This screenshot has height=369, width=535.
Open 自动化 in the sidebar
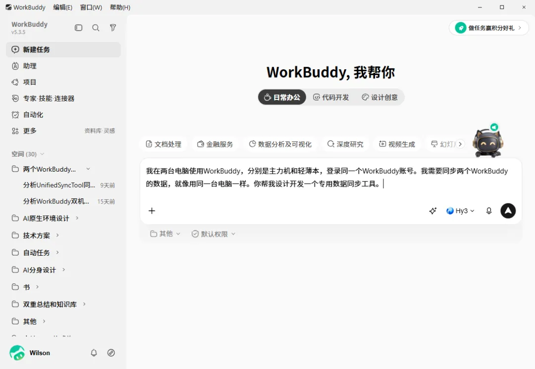coord(63,115)
